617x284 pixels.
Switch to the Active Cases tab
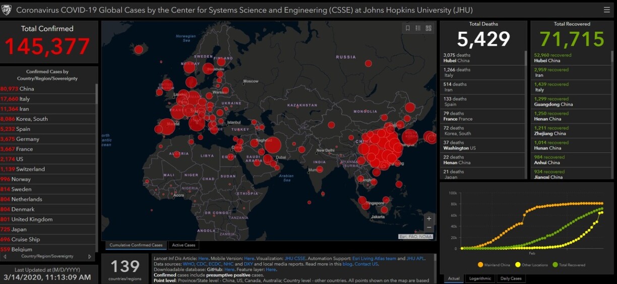click(x=183, y=245)
